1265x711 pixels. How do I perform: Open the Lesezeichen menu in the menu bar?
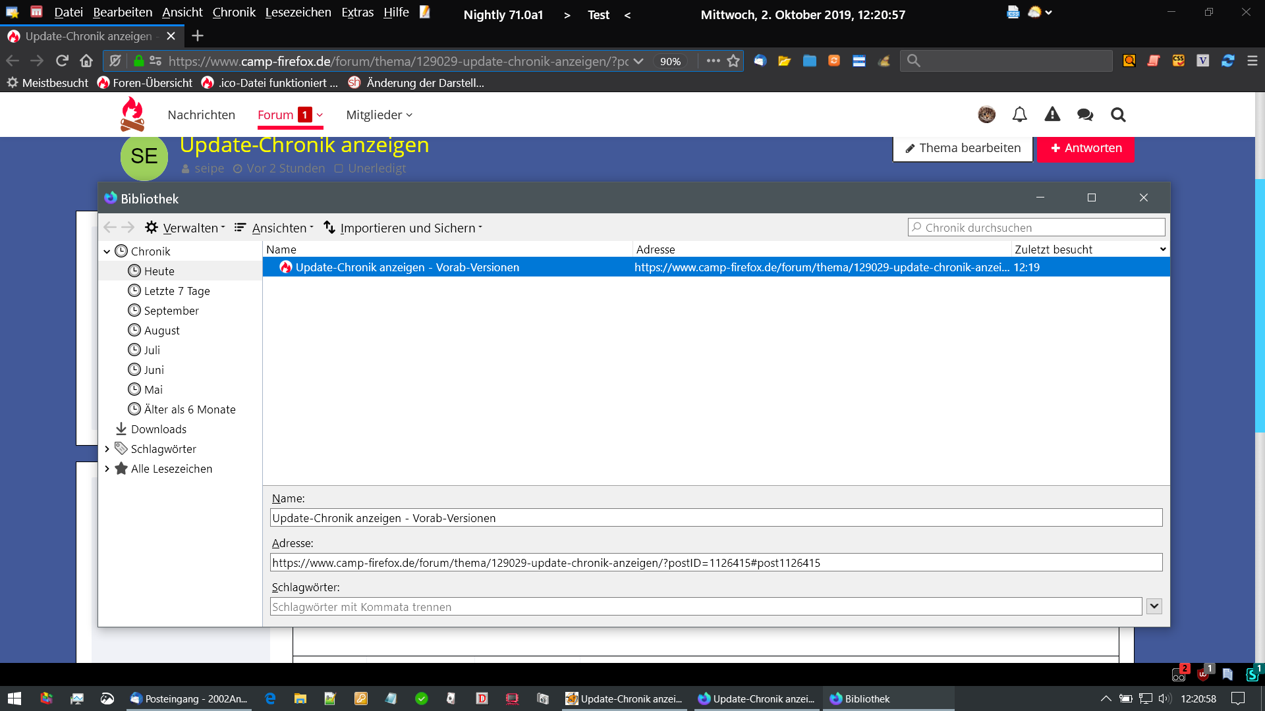point(298,13)
